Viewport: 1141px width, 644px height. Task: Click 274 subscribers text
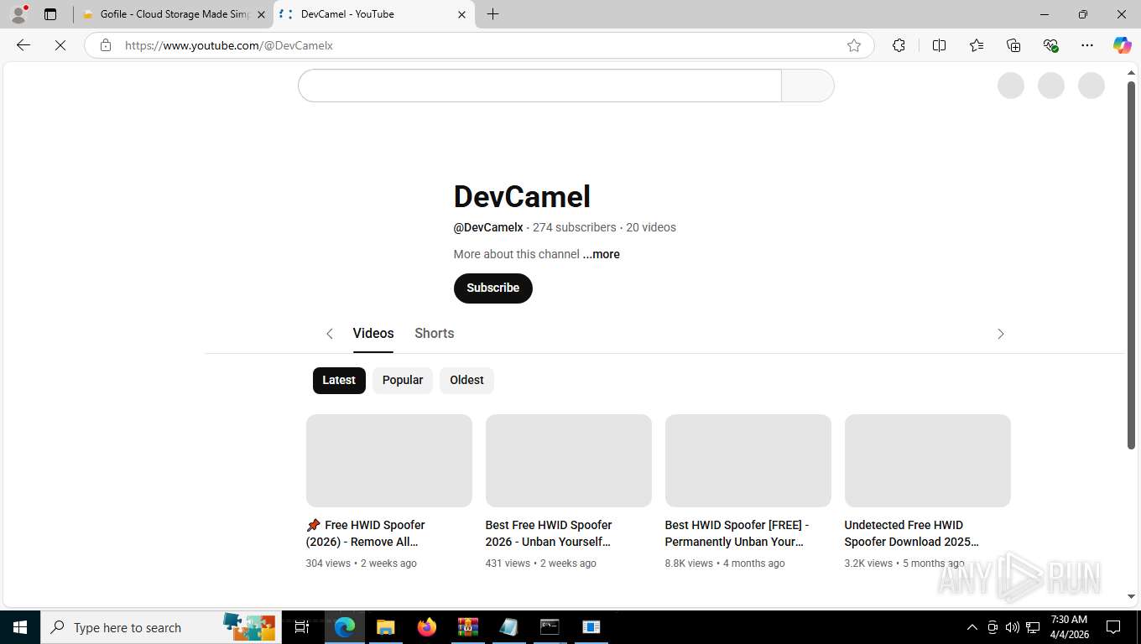(575, 227)
